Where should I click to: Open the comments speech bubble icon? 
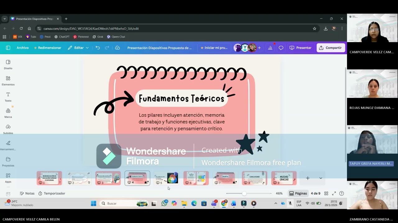tap(281, 48)
